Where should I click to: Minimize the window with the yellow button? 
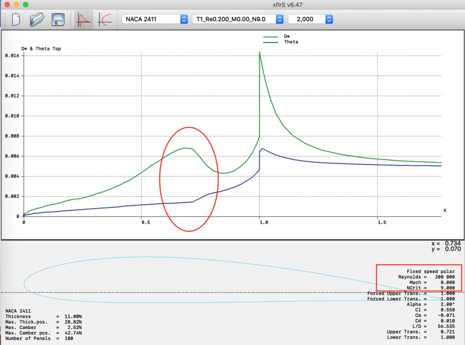[16, 5]
